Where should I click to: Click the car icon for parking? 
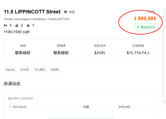point(28,25)
